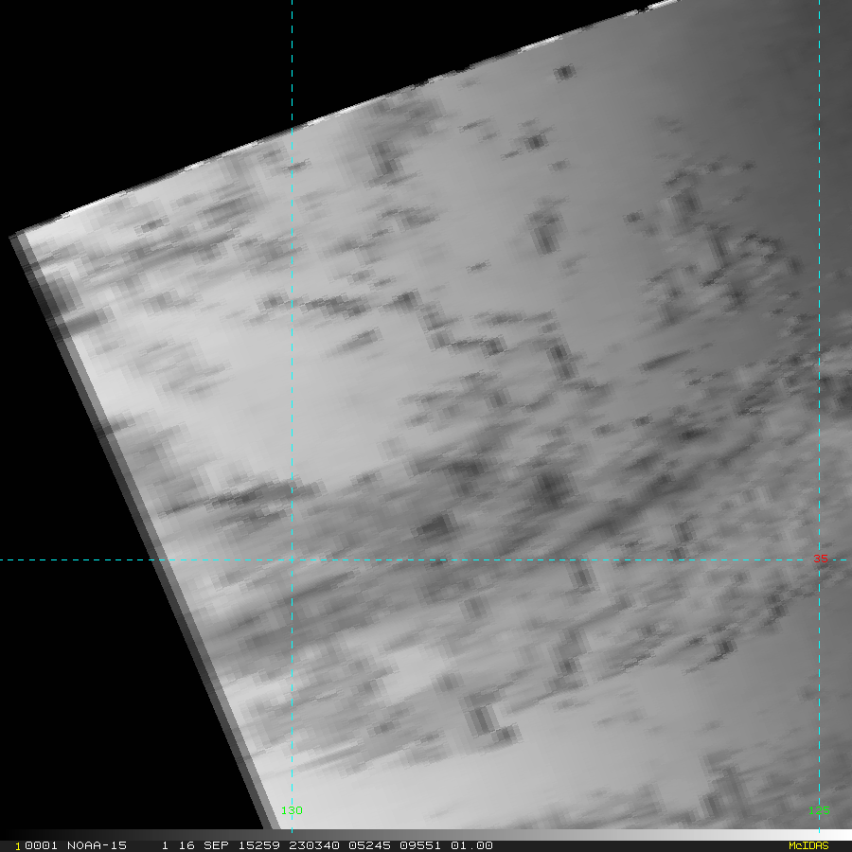Click the longitude label 130
This screenshot has width=852, height=852.
[x=292, y=810]
